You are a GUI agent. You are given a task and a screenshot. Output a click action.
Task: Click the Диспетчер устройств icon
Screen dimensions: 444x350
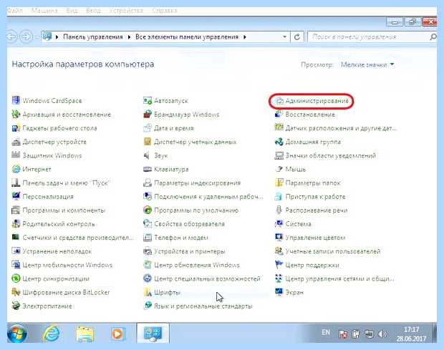point(16,142)
